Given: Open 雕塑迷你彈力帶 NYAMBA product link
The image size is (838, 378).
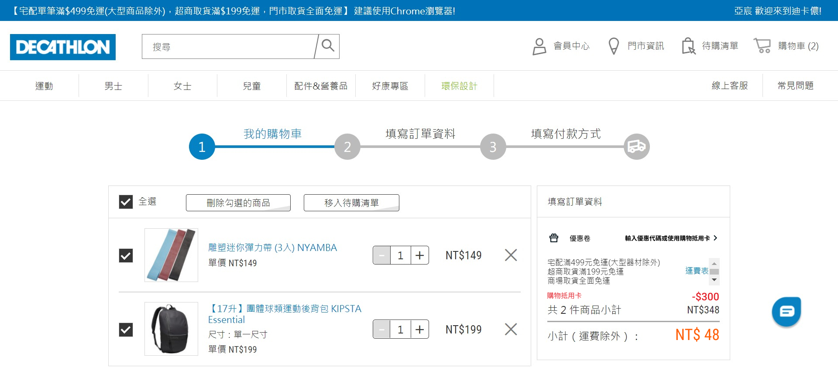Looking at the screenshot, I should (x=272, y=247).
